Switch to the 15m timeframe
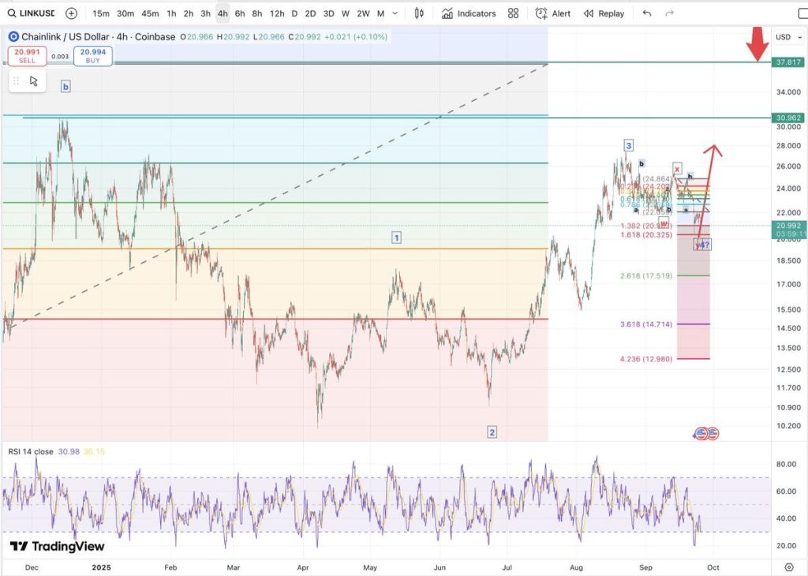 (x=101, y=13)
